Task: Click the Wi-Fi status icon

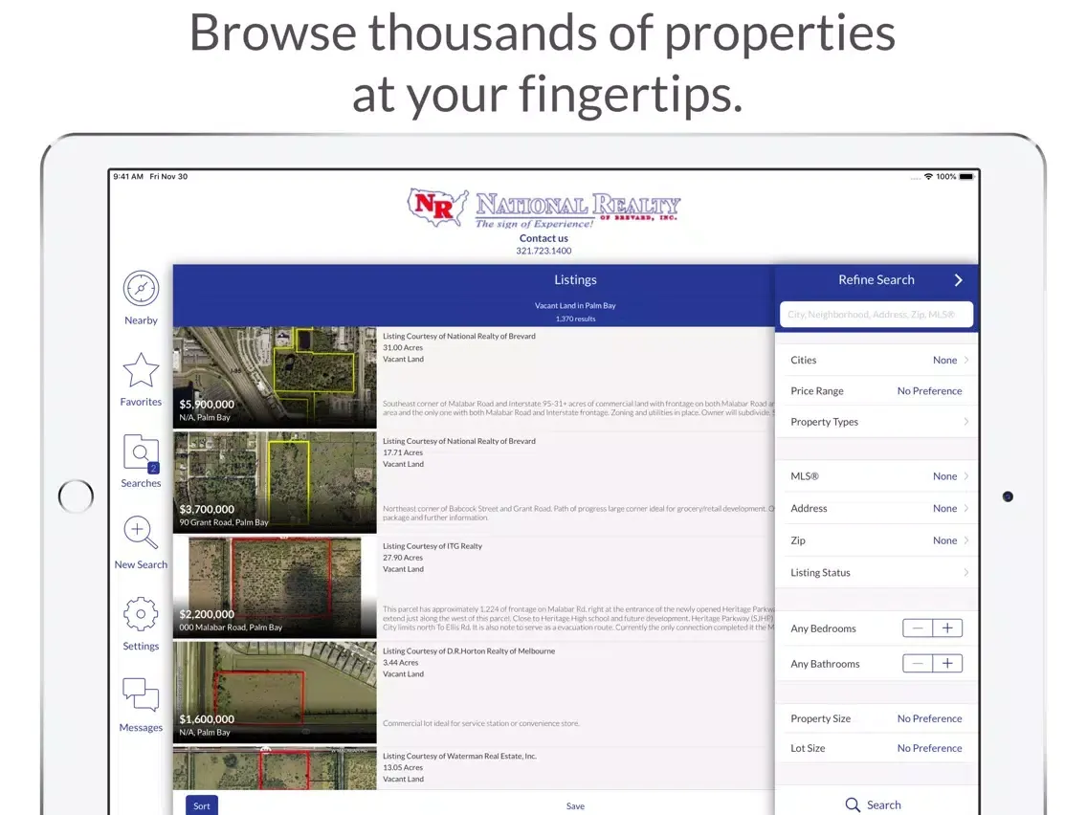Action: [x=928, y=177]
